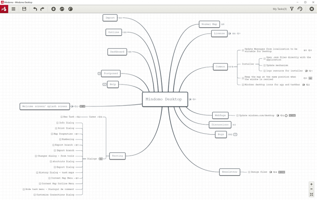317x200 pixels.
Task: Click assignee icon on logo resource task
Action: coord(307,71)
